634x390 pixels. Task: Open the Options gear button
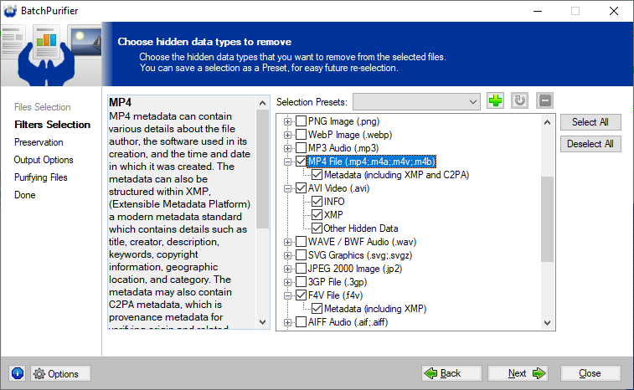tap(60, 373)
